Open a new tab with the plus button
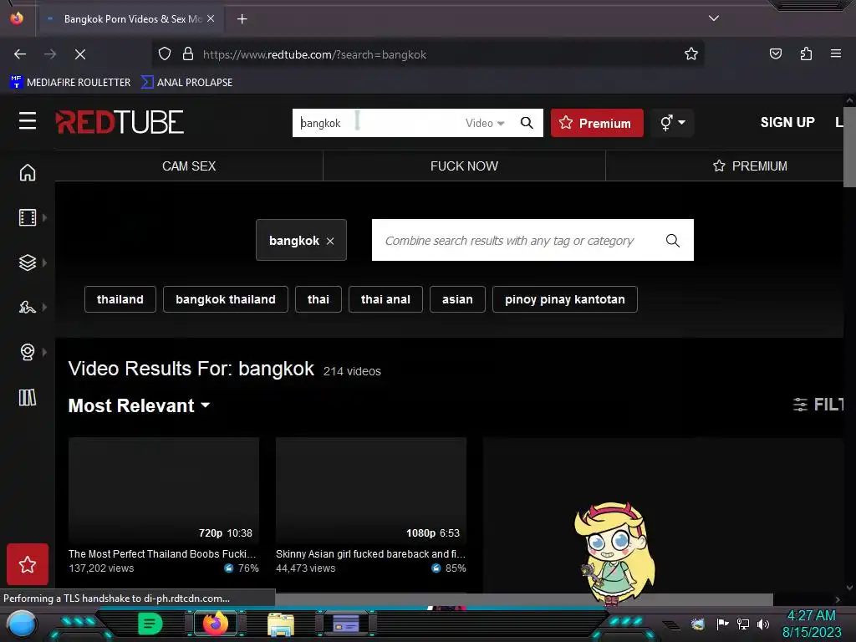Viewport: 856px width, 642px height. point(242,19)
